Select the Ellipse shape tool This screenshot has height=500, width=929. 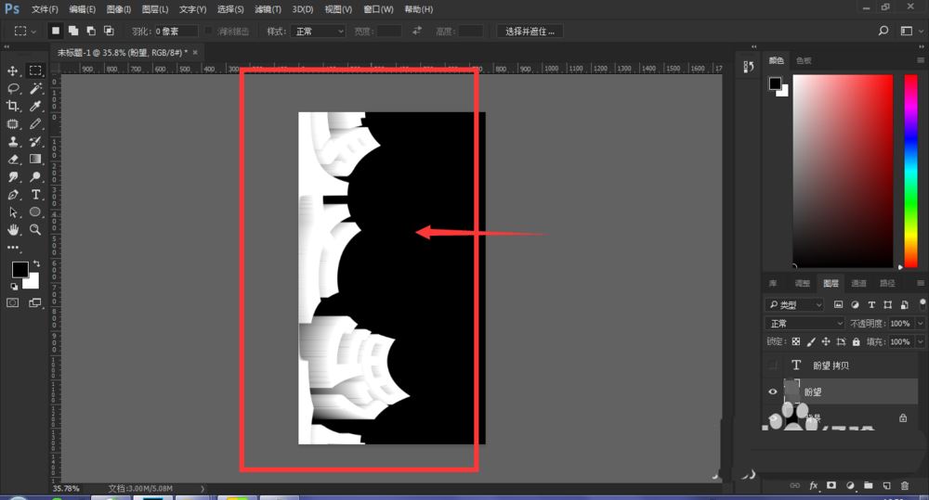pyautogui.click(x=35, y=212)
